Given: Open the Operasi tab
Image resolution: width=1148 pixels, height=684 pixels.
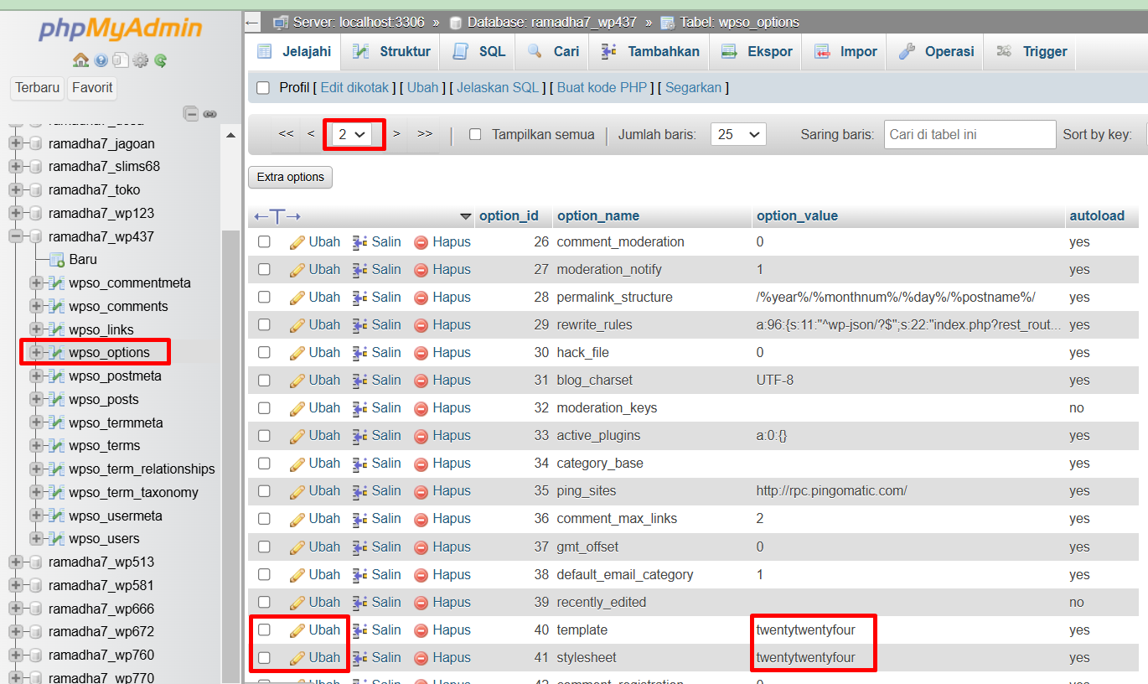Looking at the screenshot, I should pyautogui.click(x=936, y=52).
